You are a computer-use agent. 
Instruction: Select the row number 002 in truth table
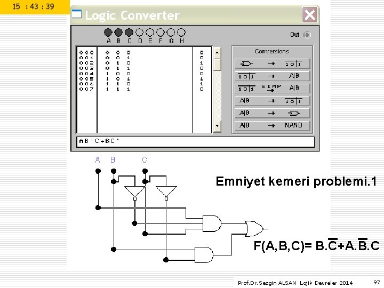pos(86,63)
